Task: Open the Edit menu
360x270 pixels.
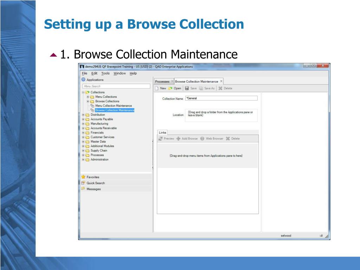Action: [94, 73]
